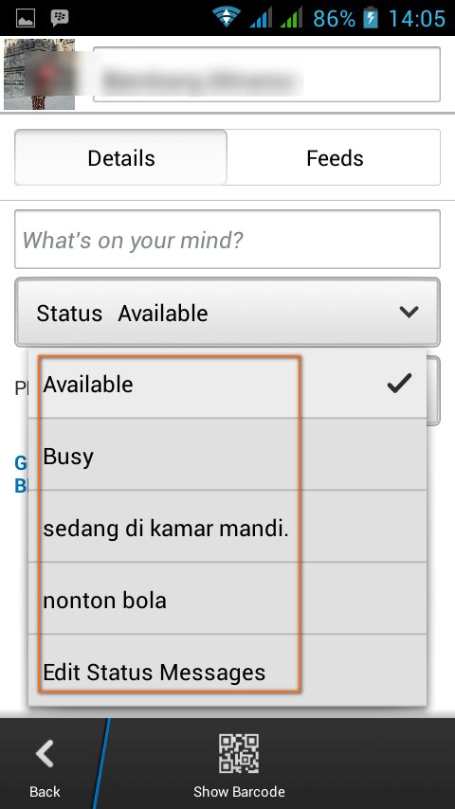This screenshot has height=809, width=455.
Task: Choose the "nonton bola" status
Action: pyautogui.click(x=227, y=599)
